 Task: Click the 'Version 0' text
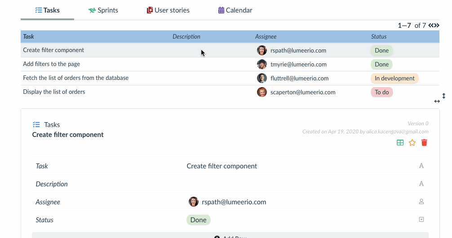tap(418, 123)
